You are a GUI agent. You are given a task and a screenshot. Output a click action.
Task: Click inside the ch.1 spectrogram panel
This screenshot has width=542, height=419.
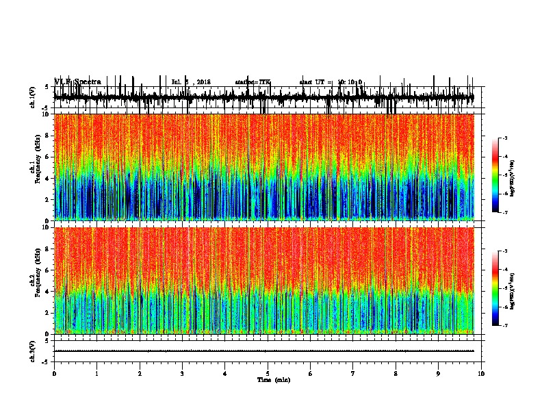coord(264,167)
